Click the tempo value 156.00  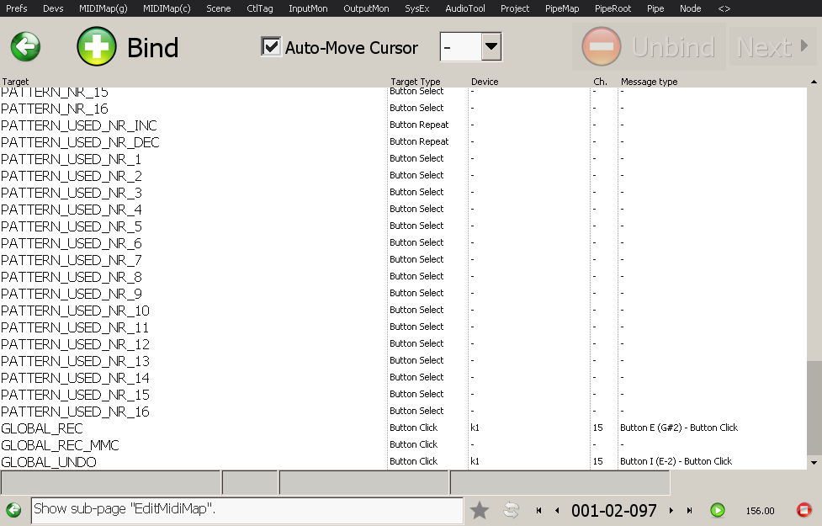pos(760,511)
